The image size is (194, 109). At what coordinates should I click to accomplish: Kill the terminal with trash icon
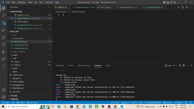[x=184, y=65]
